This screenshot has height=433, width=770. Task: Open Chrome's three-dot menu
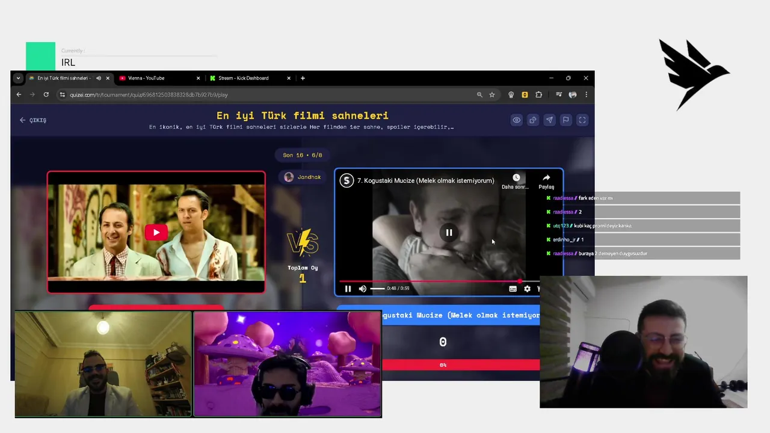(586, 94)
